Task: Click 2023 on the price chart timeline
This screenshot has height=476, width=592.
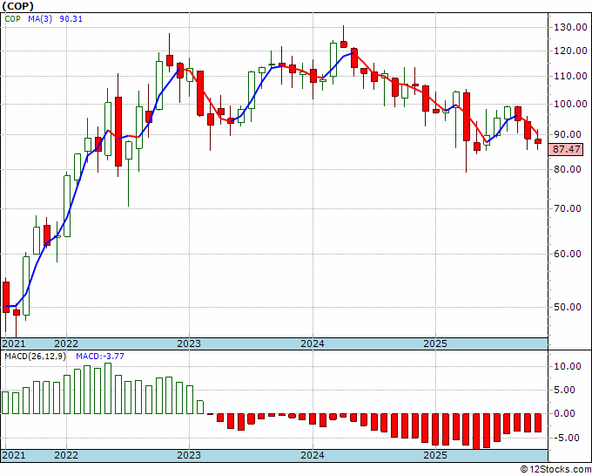Action: (x=189, y=343)
